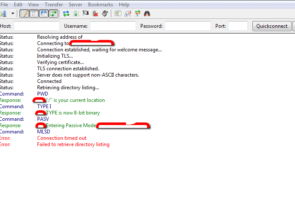Image resolution: width=295 pixels, height=197 pixels.
Task: Cancel the current operation
Action: [86, 13]
